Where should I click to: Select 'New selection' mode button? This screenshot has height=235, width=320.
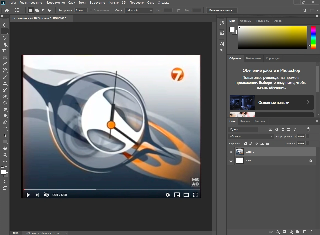pyautogui.click(x=31, y=10)
